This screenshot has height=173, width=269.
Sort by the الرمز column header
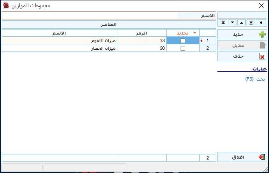(x=142, y=33)
